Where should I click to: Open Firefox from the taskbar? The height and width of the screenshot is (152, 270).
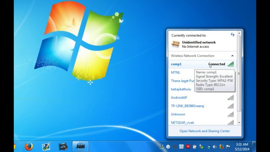29,147
